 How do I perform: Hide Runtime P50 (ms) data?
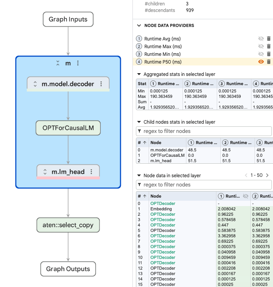(x=261, y=62)
